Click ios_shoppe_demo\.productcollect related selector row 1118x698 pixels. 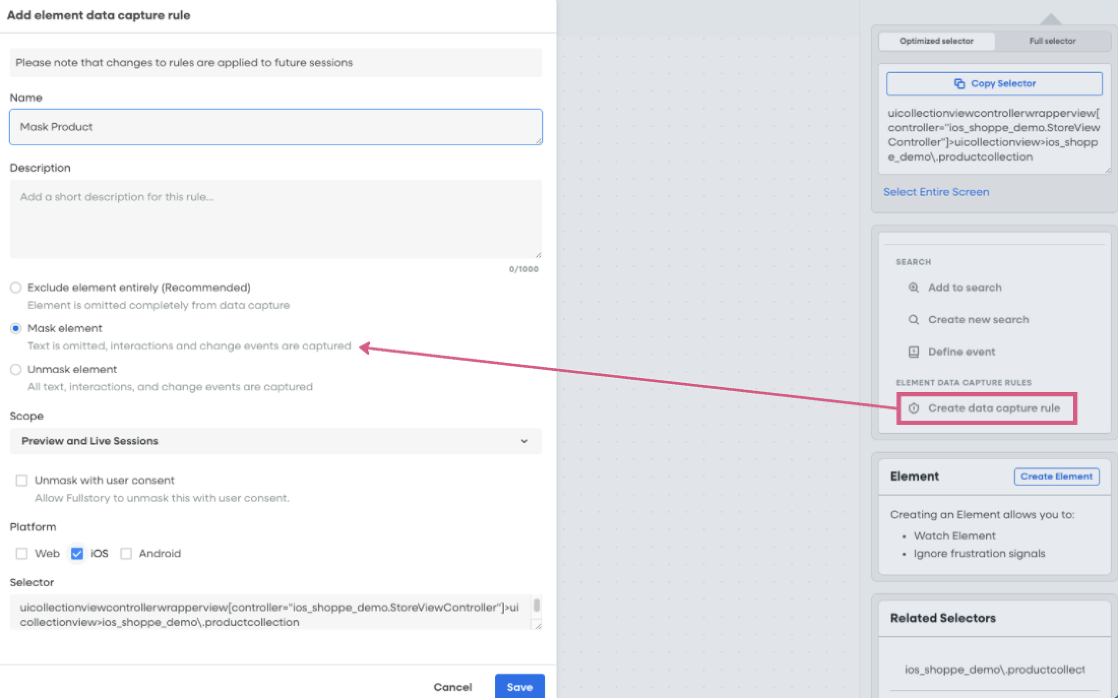coord(995,670)
